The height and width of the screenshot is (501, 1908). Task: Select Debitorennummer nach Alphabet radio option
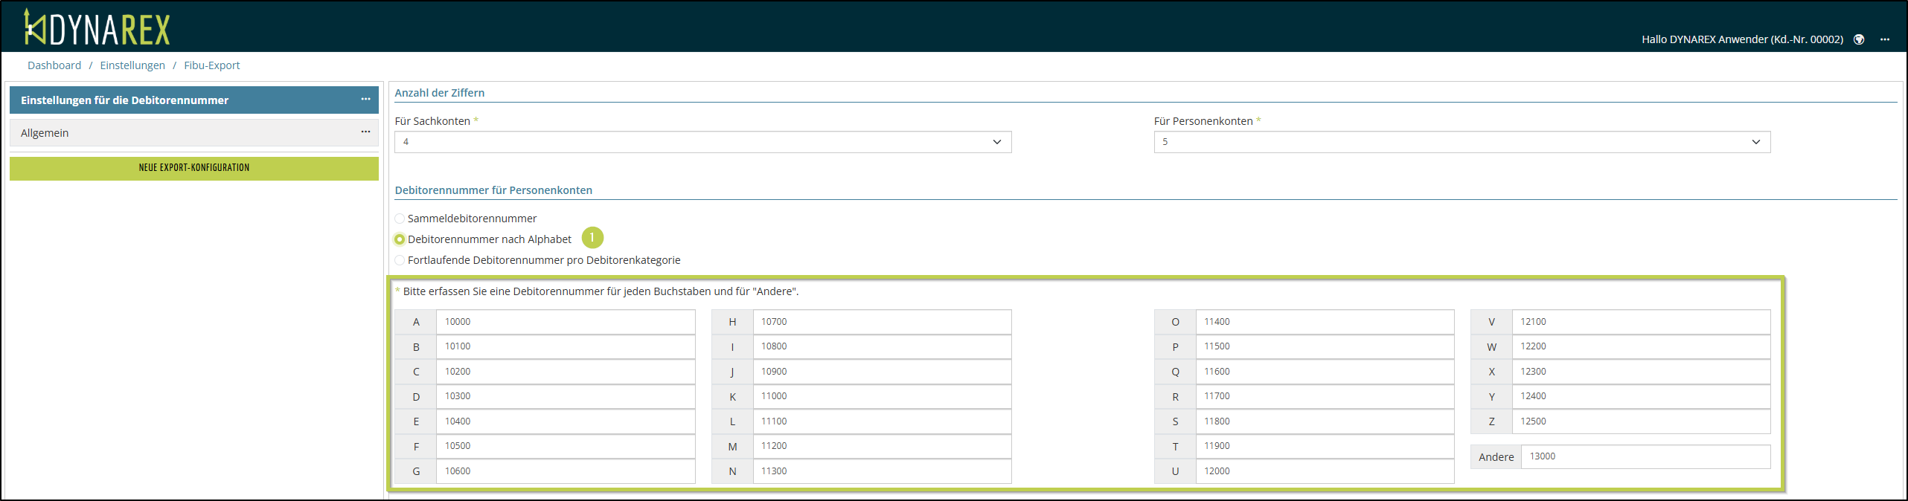coord(400,239)
